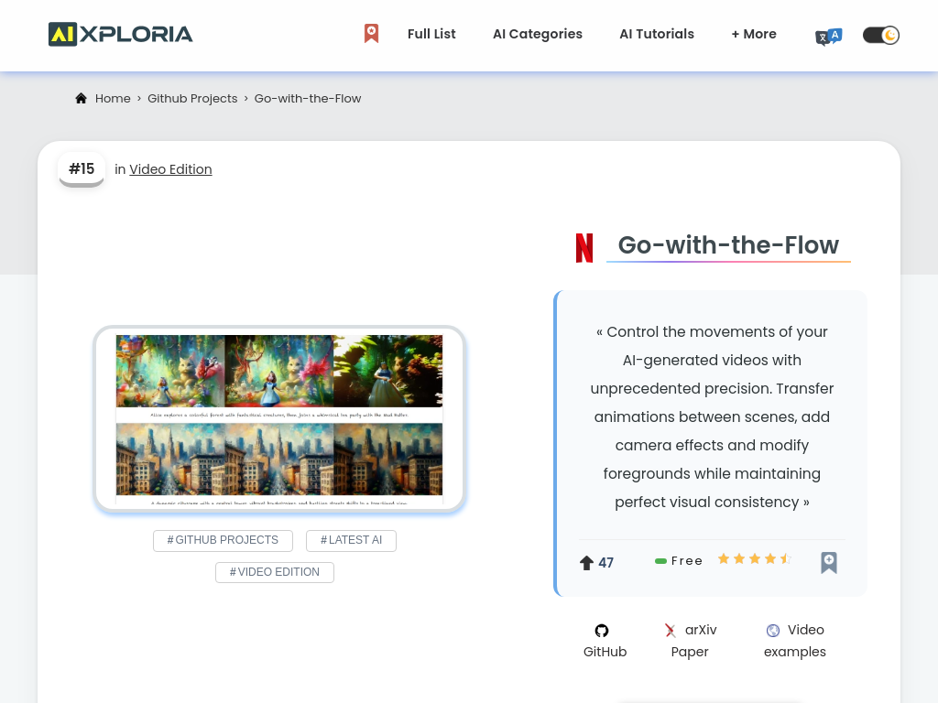Navigate to Github Projects breadcrumb
This screenshot has height=703, width=938.
point(192,99)
